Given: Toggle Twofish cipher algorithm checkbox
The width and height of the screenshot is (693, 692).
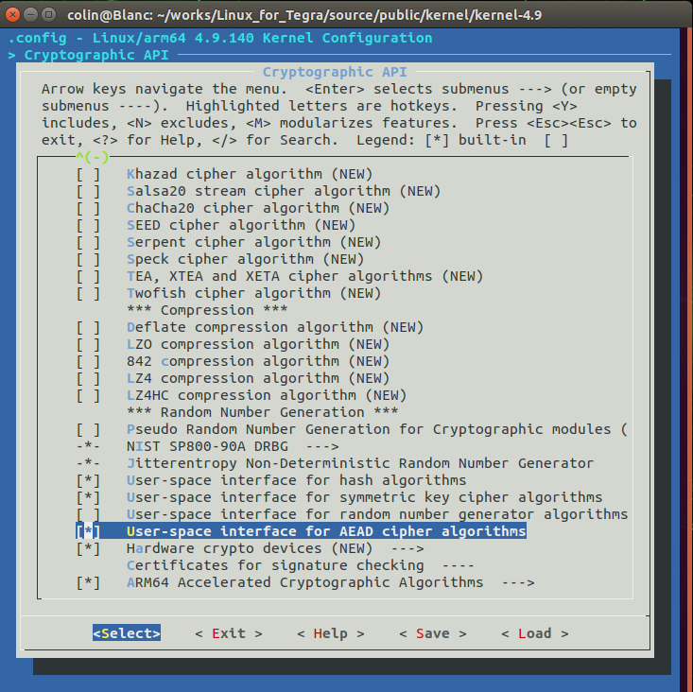Looking at the screenshot, I should point(88,293).
